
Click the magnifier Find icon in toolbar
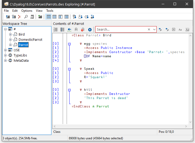[26, 17]
